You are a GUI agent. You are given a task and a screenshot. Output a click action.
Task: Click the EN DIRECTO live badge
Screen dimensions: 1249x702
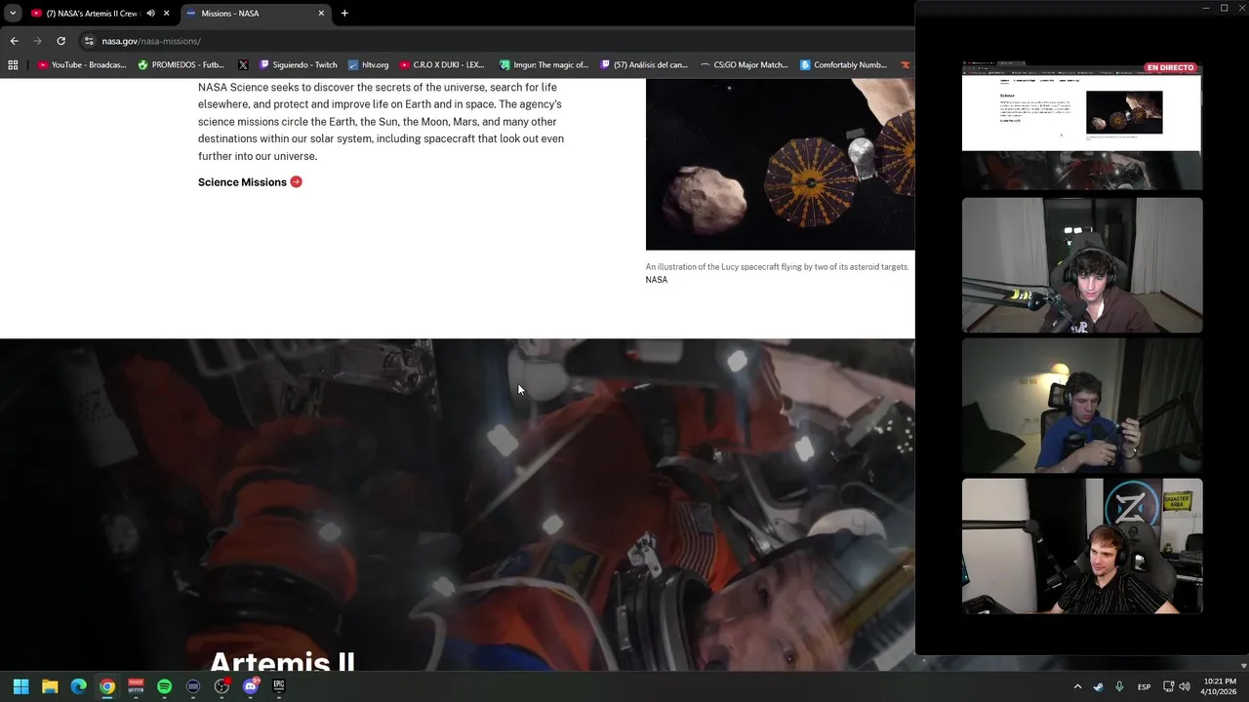[1170, 67]
